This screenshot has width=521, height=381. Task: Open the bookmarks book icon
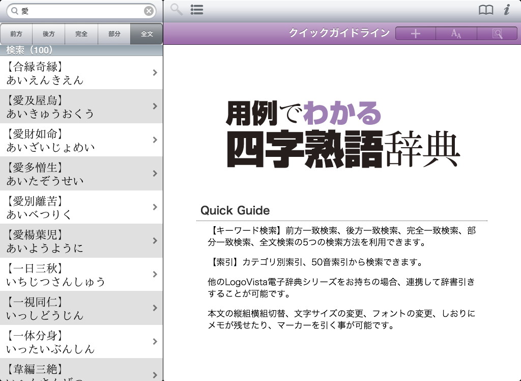486,10
